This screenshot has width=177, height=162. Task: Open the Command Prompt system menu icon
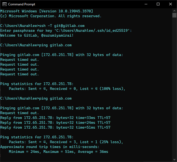pos(4,4)
